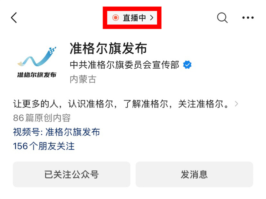Viewport: 266px width, 199px height.
Task: Expand live stream via chevron beside 直播中
Action: click(x=152, y=18)
